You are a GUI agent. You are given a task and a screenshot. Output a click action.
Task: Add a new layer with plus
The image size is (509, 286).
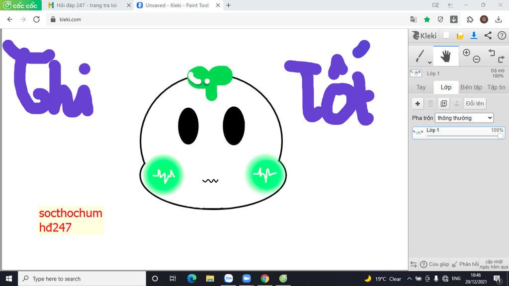[x=418, y=103]
